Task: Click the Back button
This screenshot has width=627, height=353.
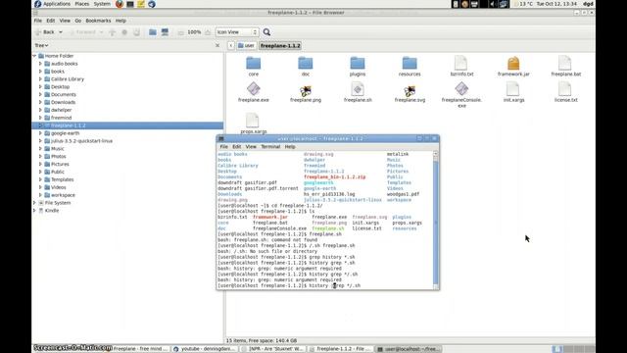Action: 45,32
